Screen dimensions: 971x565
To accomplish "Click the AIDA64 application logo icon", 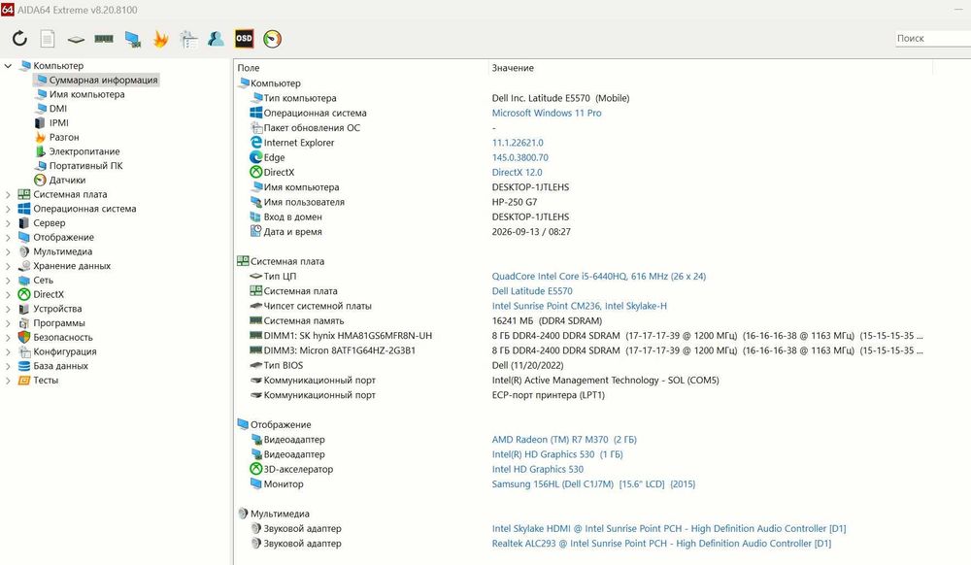I will pos(7,10).
